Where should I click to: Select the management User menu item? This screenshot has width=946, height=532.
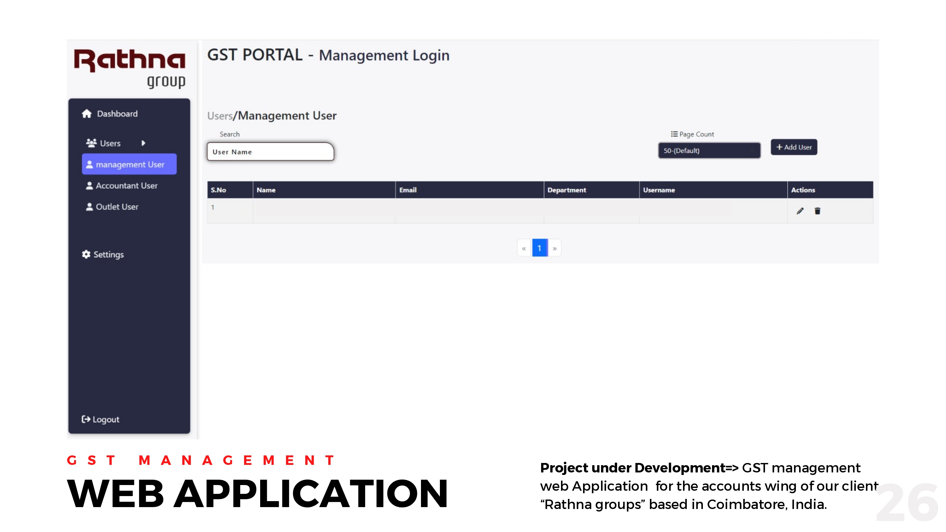click(x=129, y=164)
